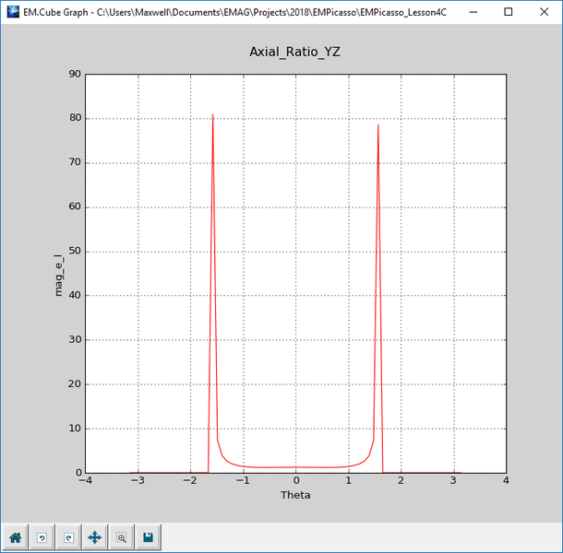This screenshot has width=563, height=553.
Task: Click the Axial_Ratio_YZ plot title
Action: [295, 53]
